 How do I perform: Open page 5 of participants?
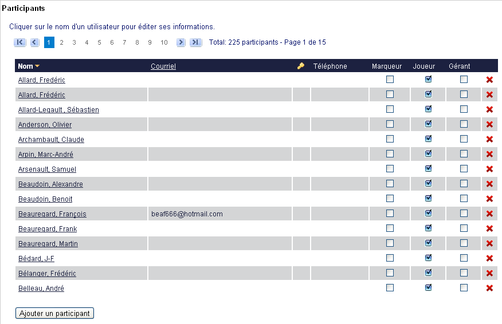coord(99,42)
